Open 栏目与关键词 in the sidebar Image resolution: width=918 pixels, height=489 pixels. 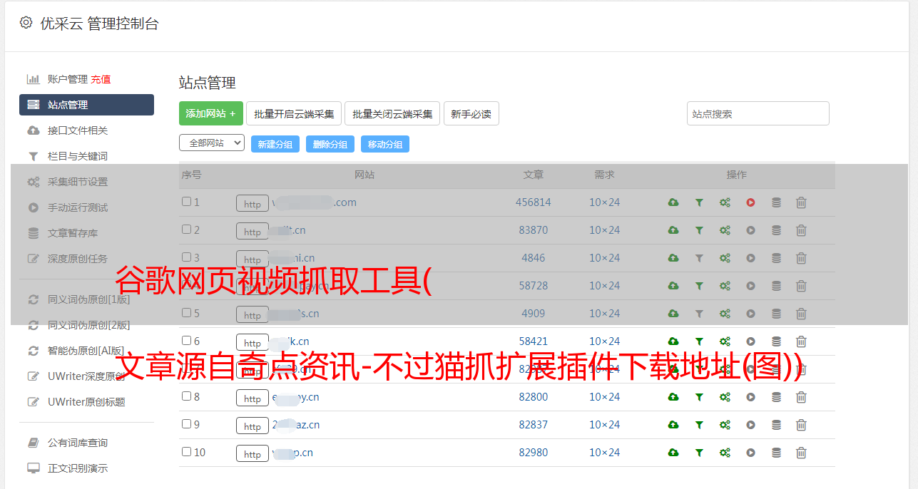coord(78,156)
